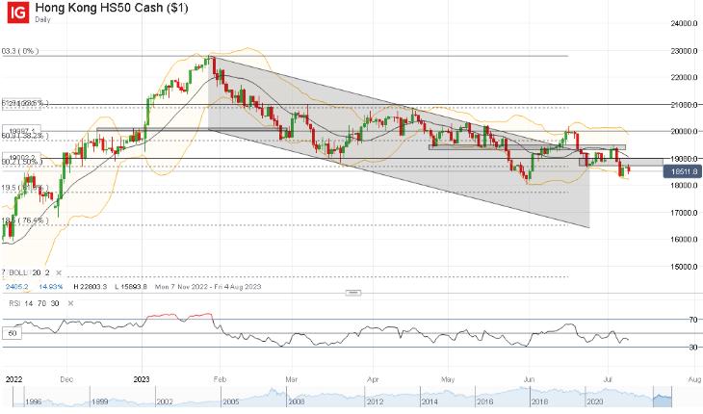Jump to 2008 in the history navigator
This screenshot has width=703, height=414.
(x=297, y=401)
